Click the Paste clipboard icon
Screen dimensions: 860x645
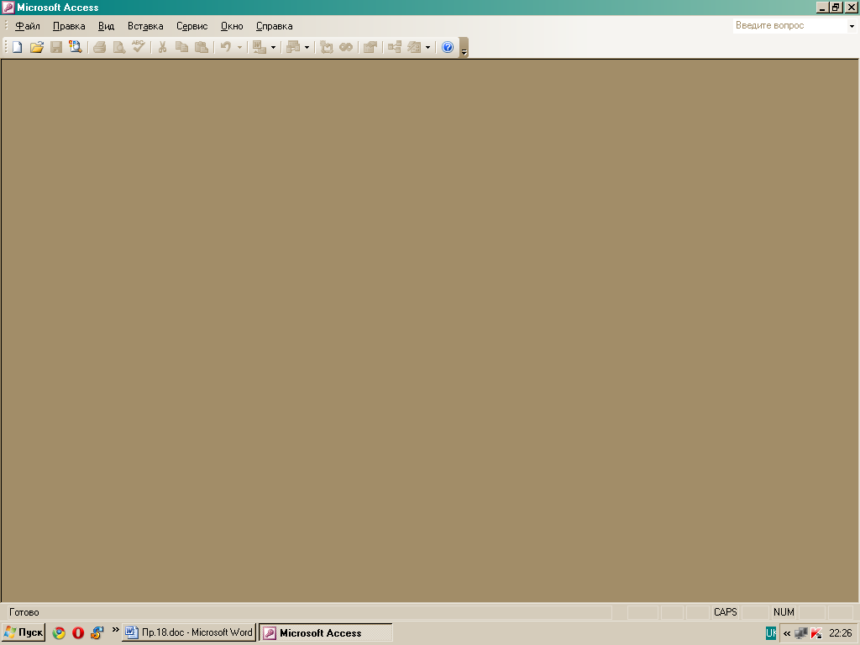(x=202, y=47)
